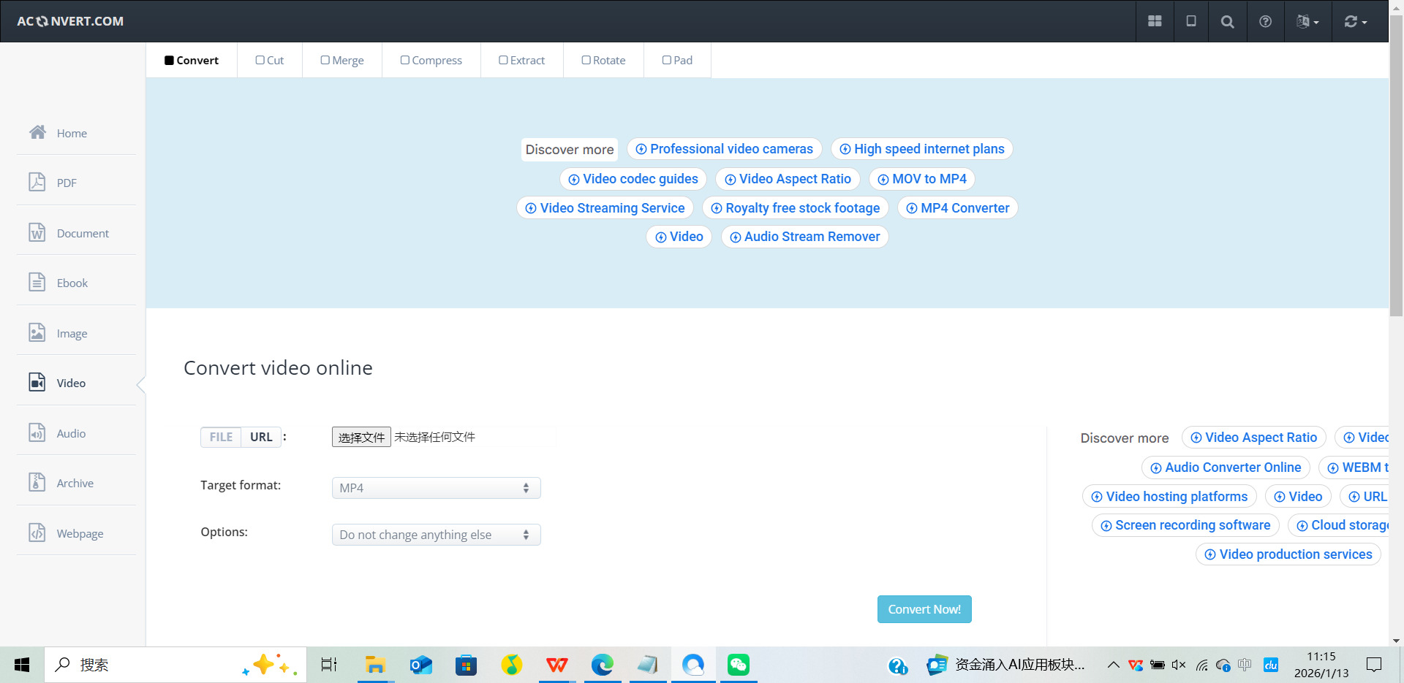Open Microsoft Store from the taskbar

pos(466,665)
